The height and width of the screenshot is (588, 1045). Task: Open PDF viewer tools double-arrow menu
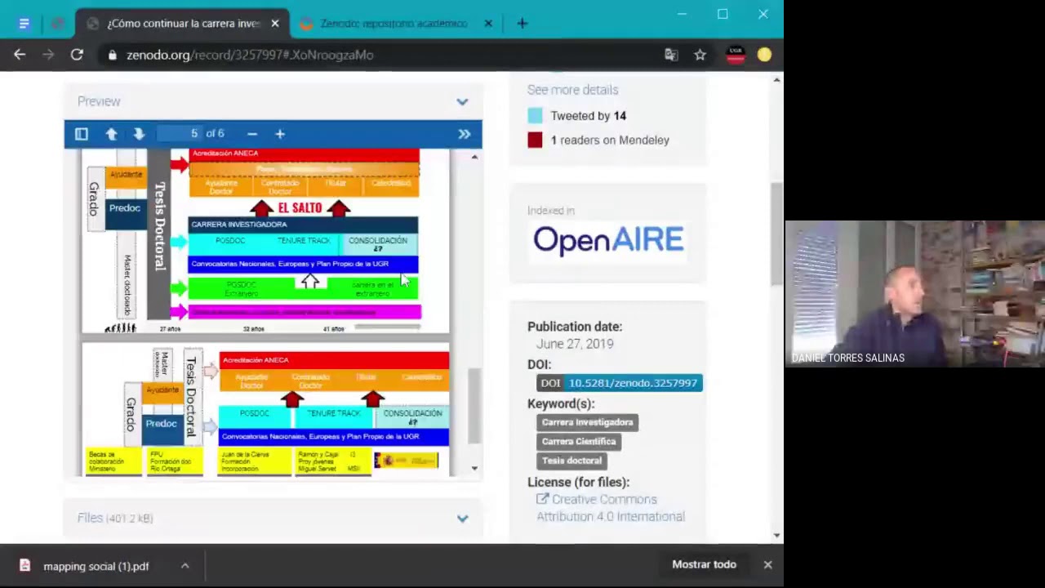pyautogui.click(x=465, y=134)
